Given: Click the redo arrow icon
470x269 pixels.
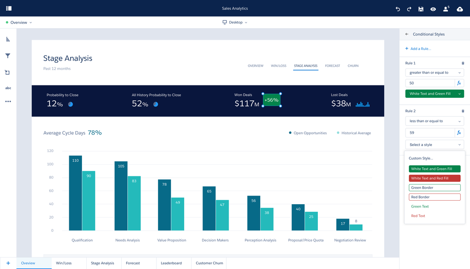Looking at the screenshot, I should (x=409, y=9).
